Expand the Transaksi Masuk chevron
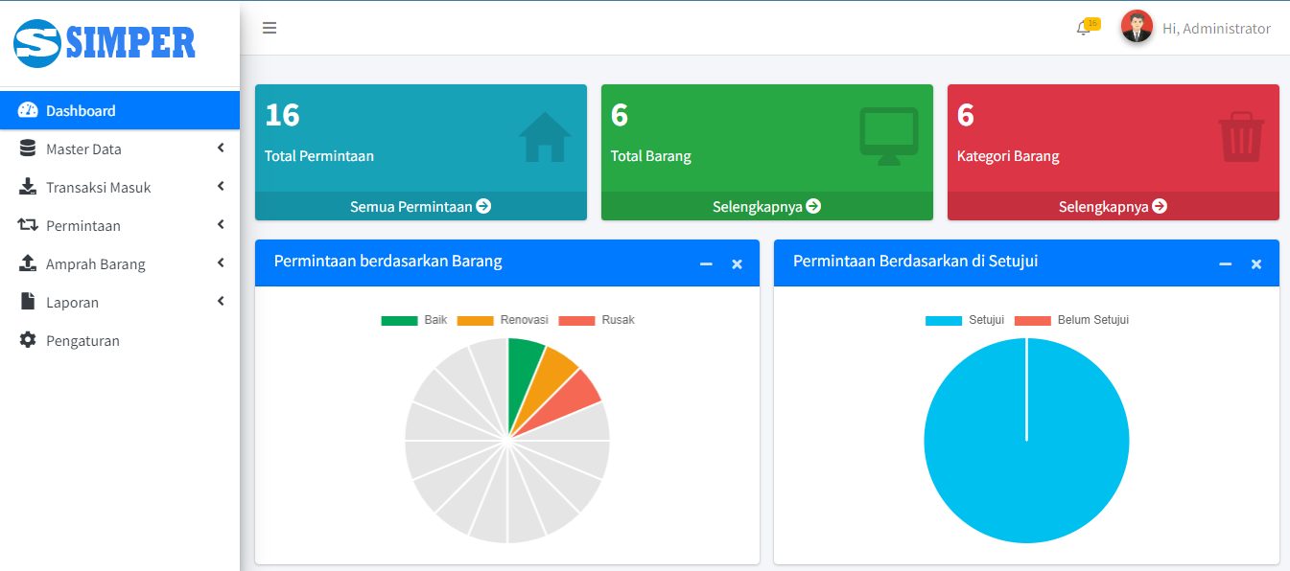Screen dimensions: 1290x571 point(221,186)
